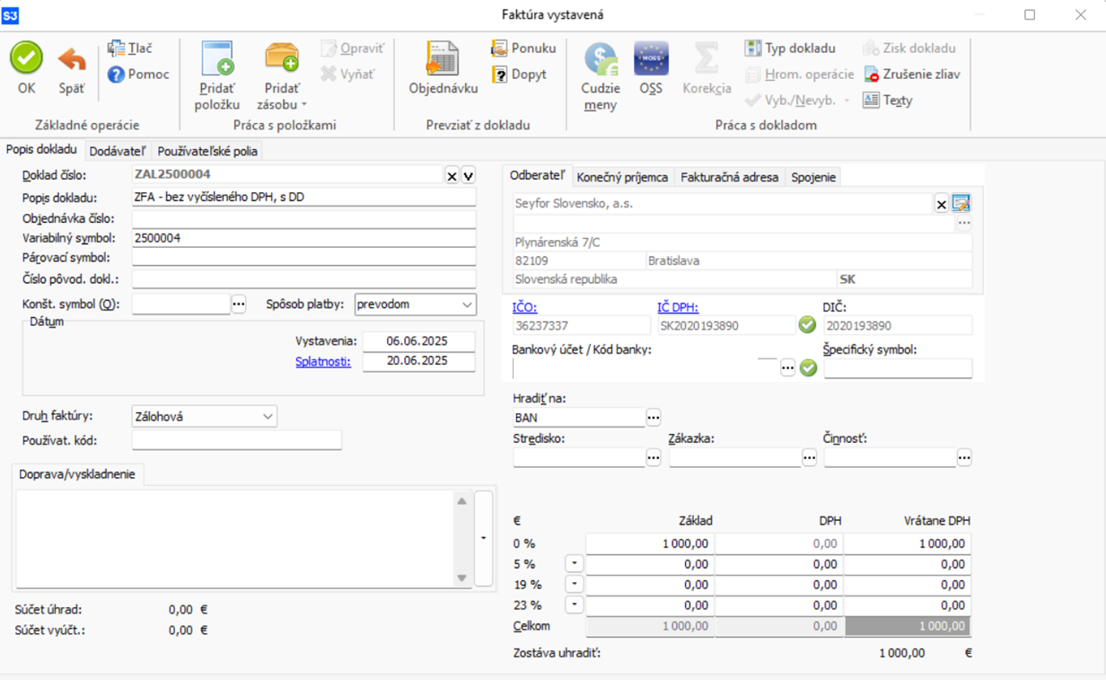
Task: Click the Vystavenia date field
Action: (418, 341)
